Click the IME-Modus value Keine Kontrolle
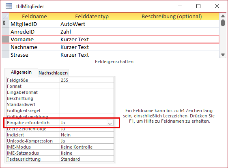228x168 pixels. 87,147
